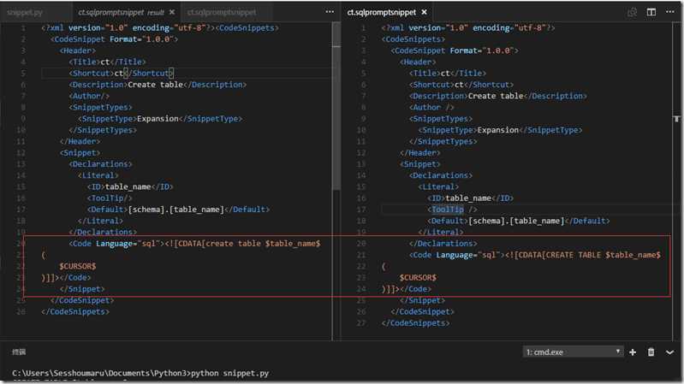Split the right editor

pos(651,12)
